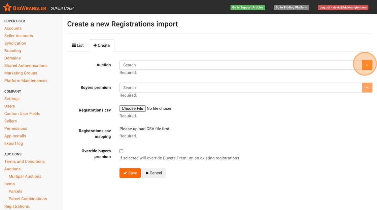The width and height of the screenshot is (377, 210).
Task: Click Choose File for Registrations csv
Action: 133,108
